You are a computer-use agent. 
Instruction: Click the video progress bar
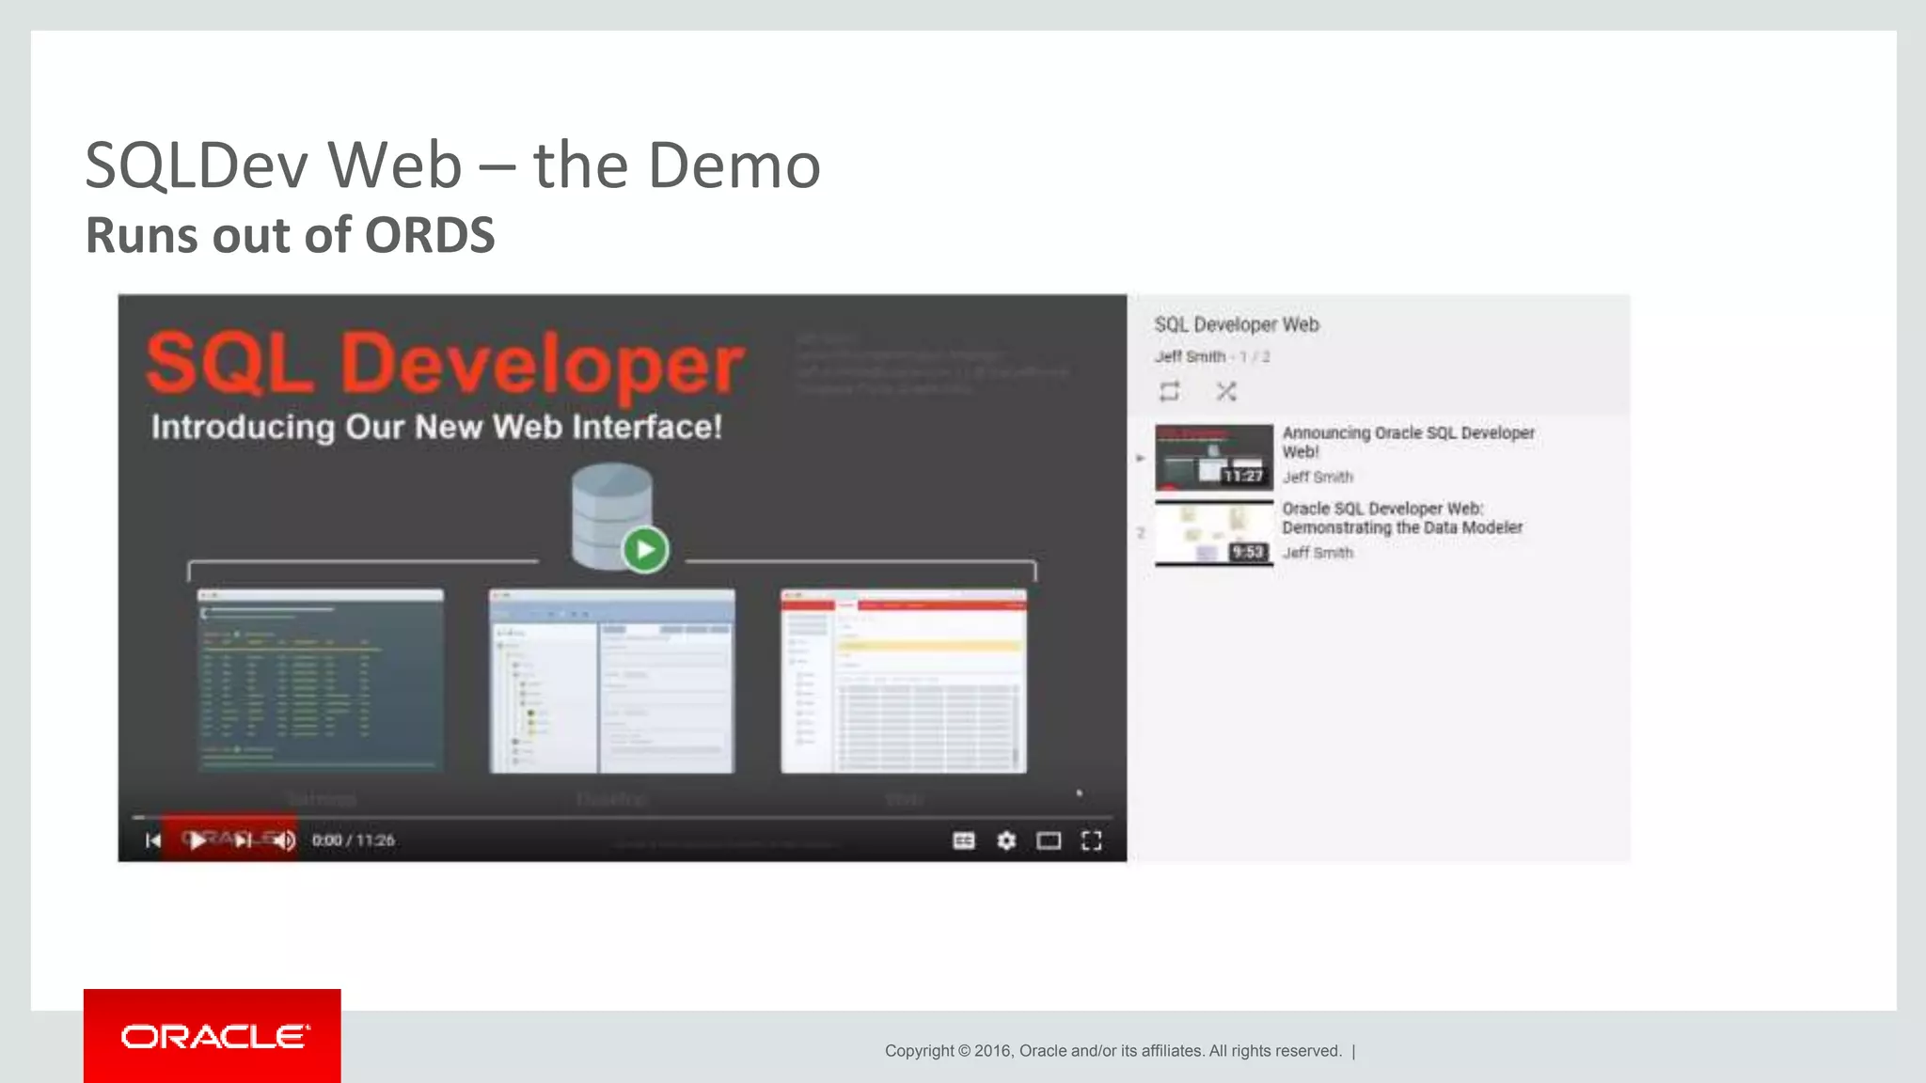pyautogui.click(x=622, y=818)
